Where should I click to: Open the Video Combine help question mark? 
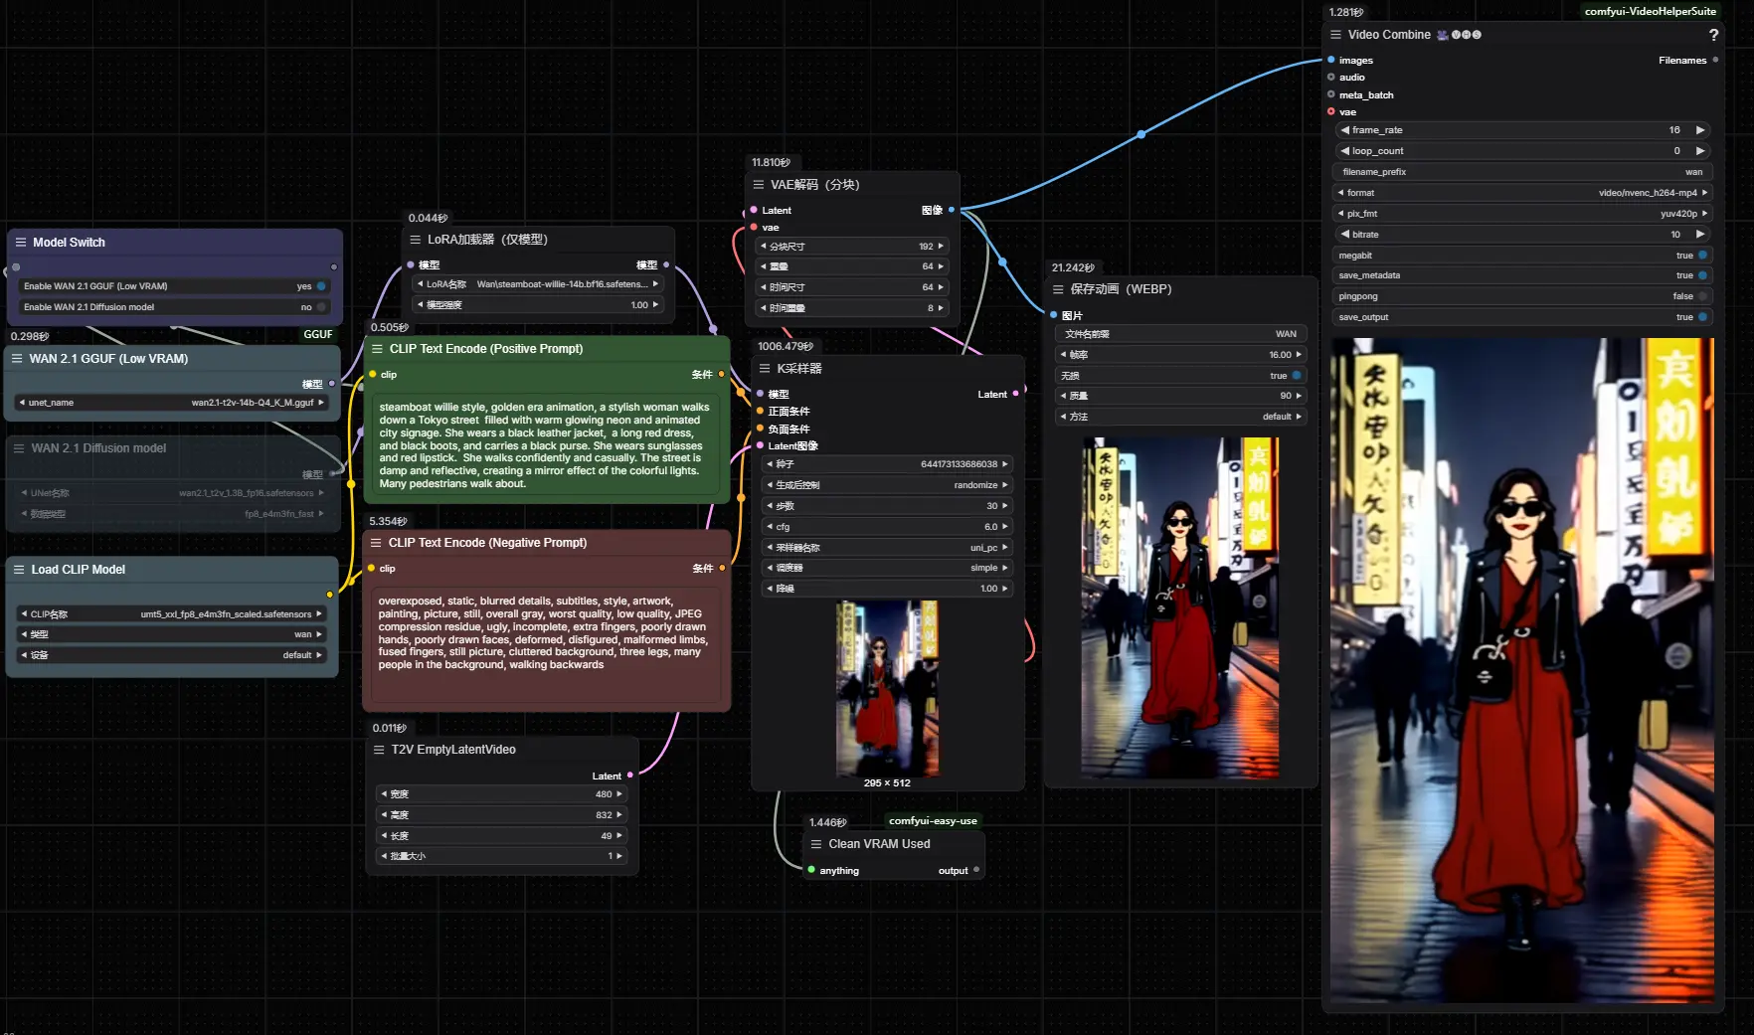[x=1713, y=35]
